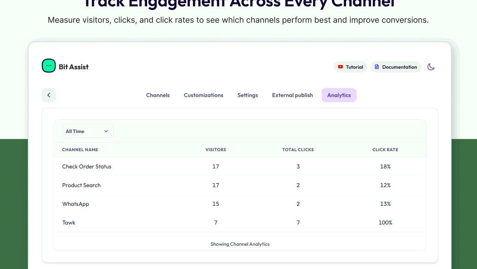Click the Tawk channel name
477x269 pixels.
[x=69, y=223]
